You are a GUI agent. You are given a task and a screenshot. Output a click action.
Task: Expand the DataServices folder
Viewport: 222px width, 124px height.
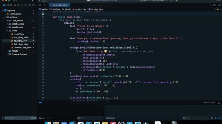(x=7, y=24)
